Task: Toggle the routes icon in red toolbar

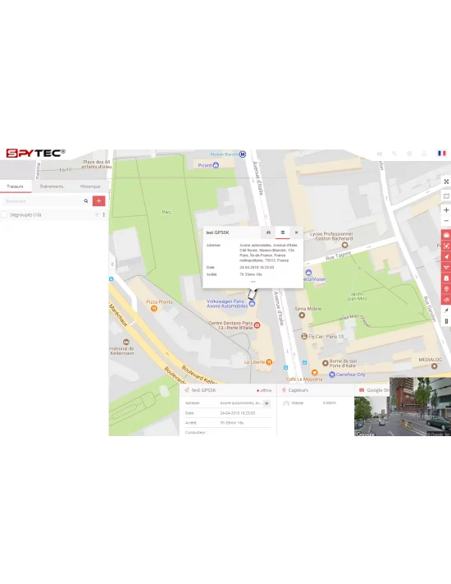Action: (446, 268)
